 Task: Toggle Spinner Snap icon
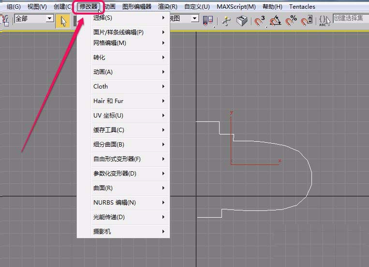tap(307, 21)
